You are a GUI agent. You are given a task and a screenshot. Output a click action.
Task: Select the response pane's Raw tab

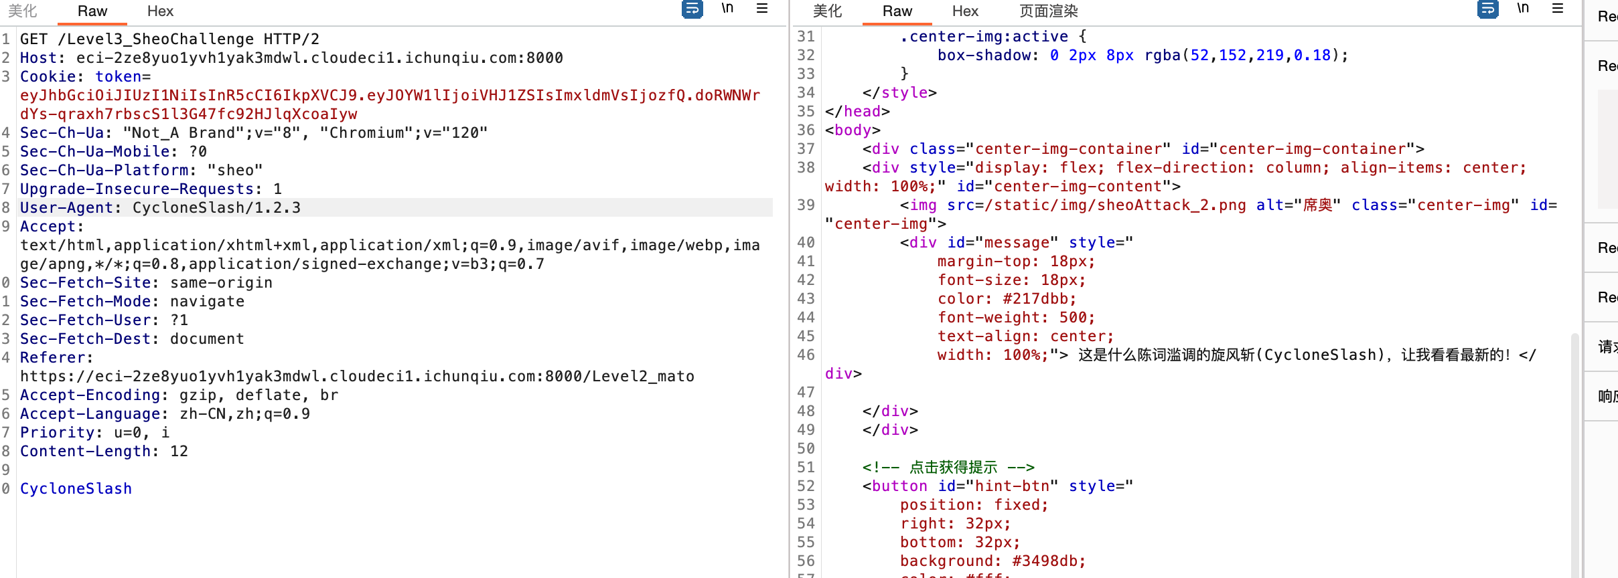897,11
